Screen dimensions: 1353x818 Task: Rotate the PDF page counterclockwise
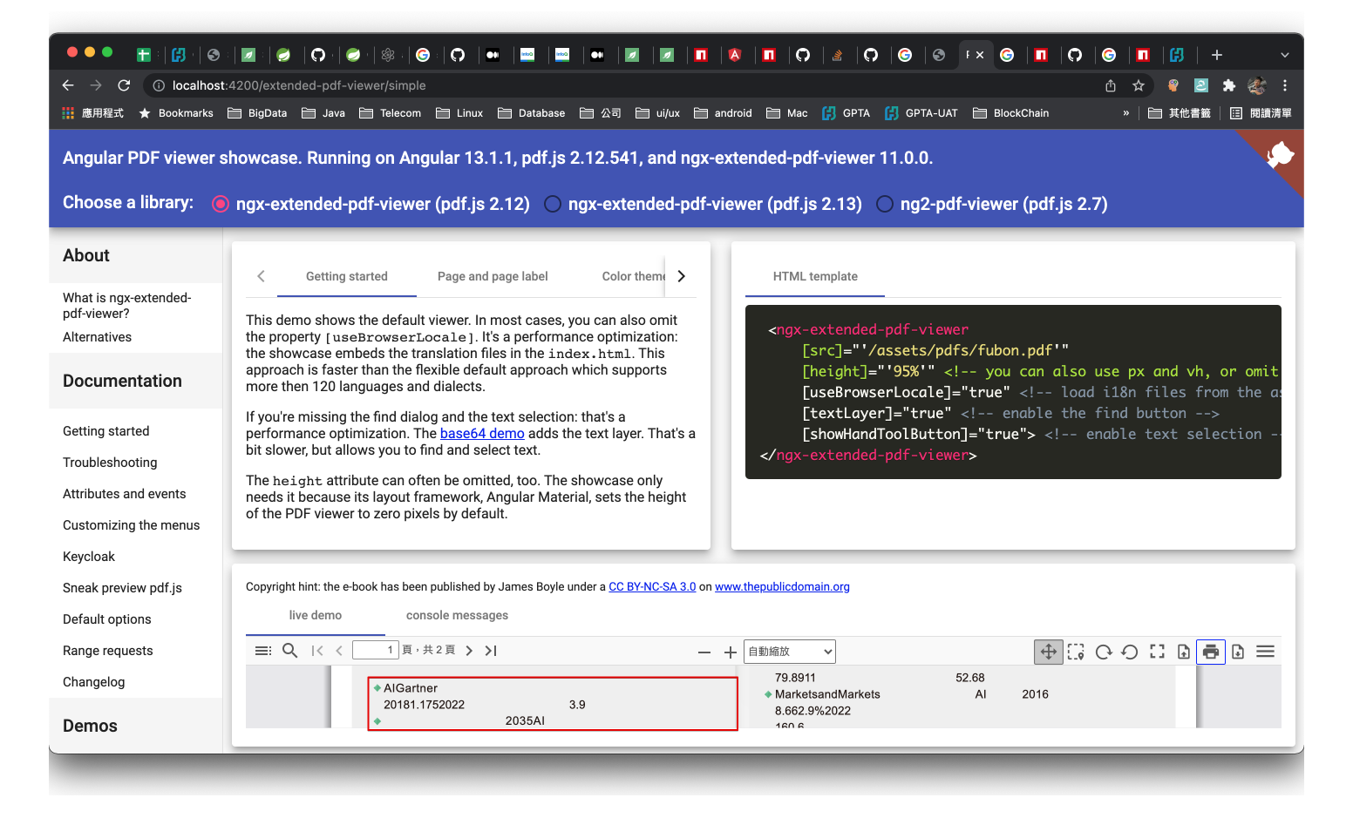(1130, 651)
